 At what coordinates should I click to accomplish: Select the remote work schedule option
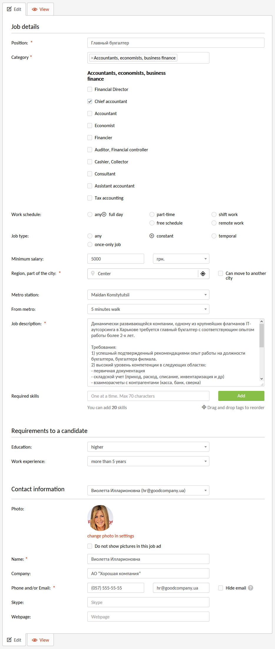[x=214, y=223]
